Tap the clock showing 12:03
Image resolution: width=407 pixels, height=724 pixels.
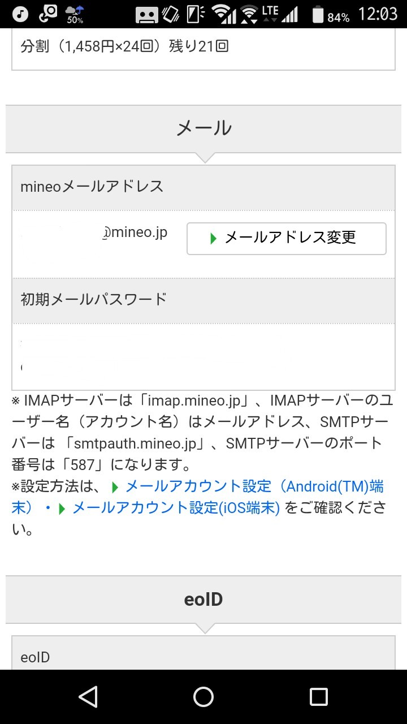click(x=378, y=14)
